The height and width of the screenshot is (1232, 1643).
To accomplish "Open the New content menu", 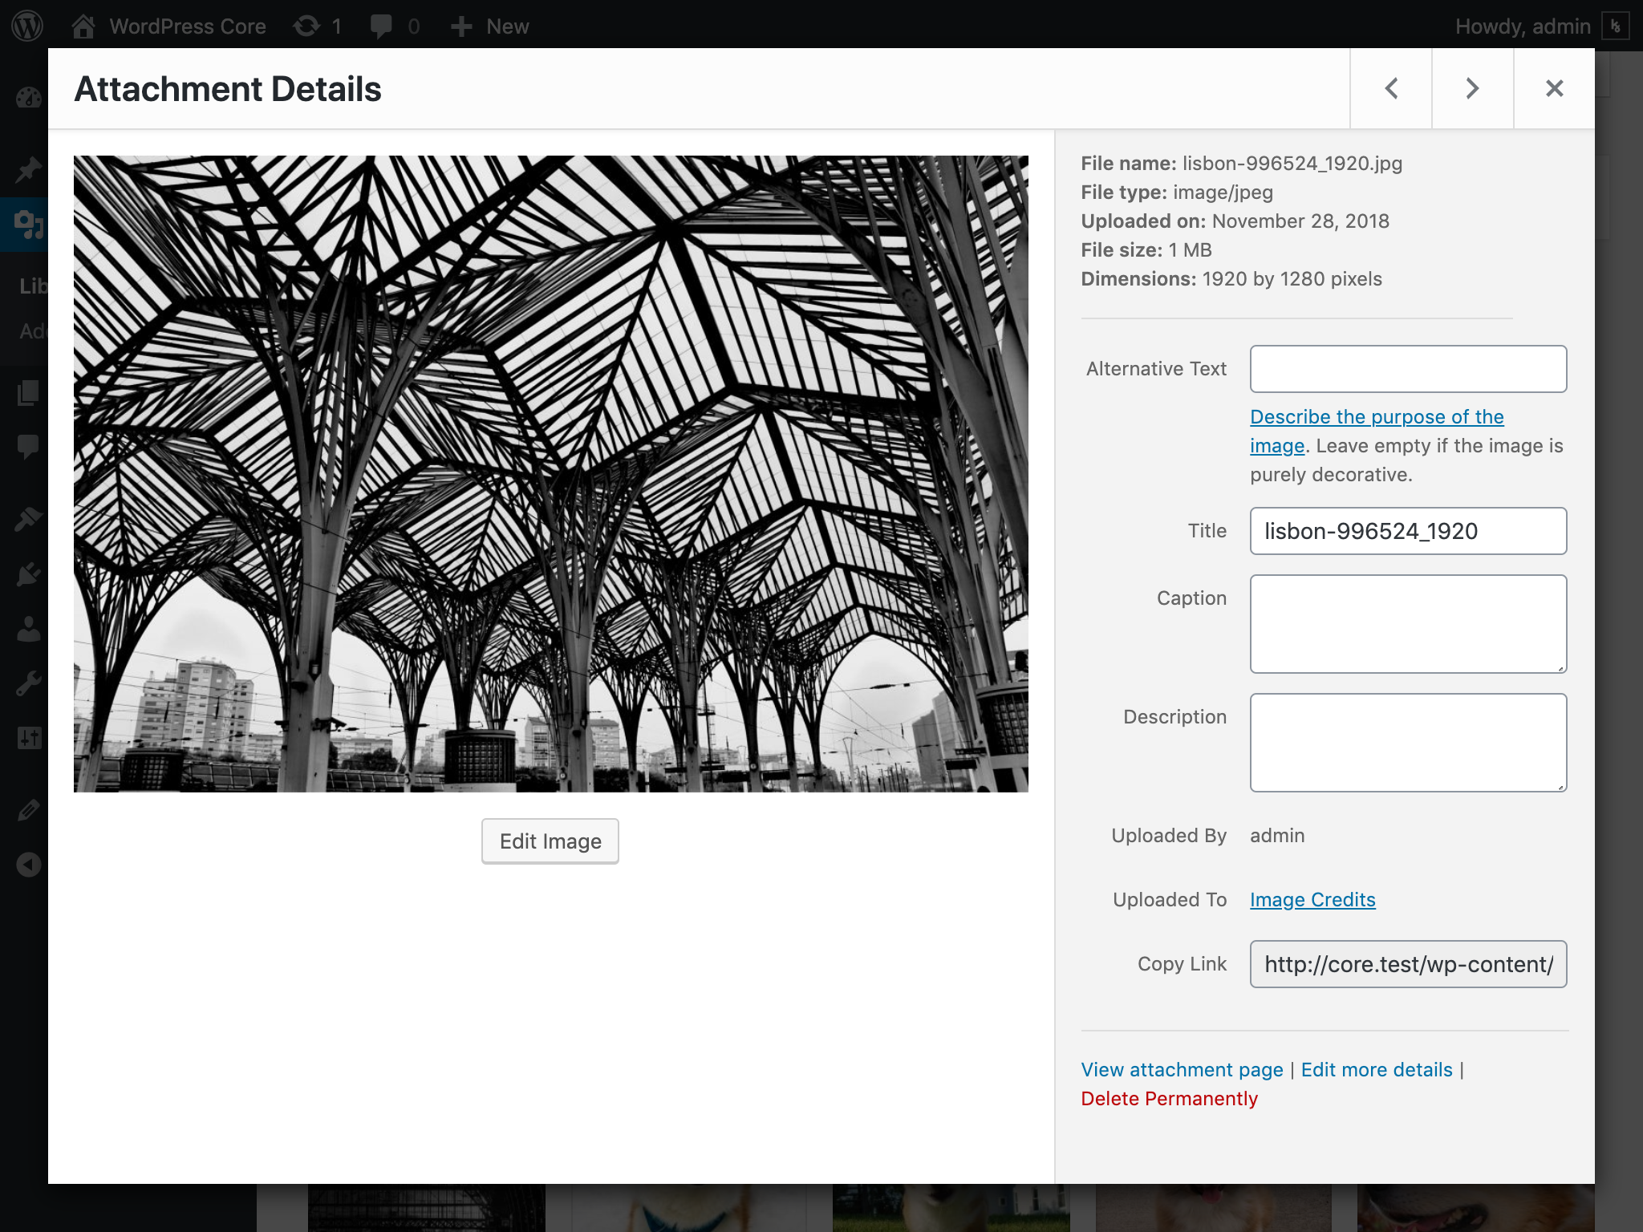I will pos(489,26).
